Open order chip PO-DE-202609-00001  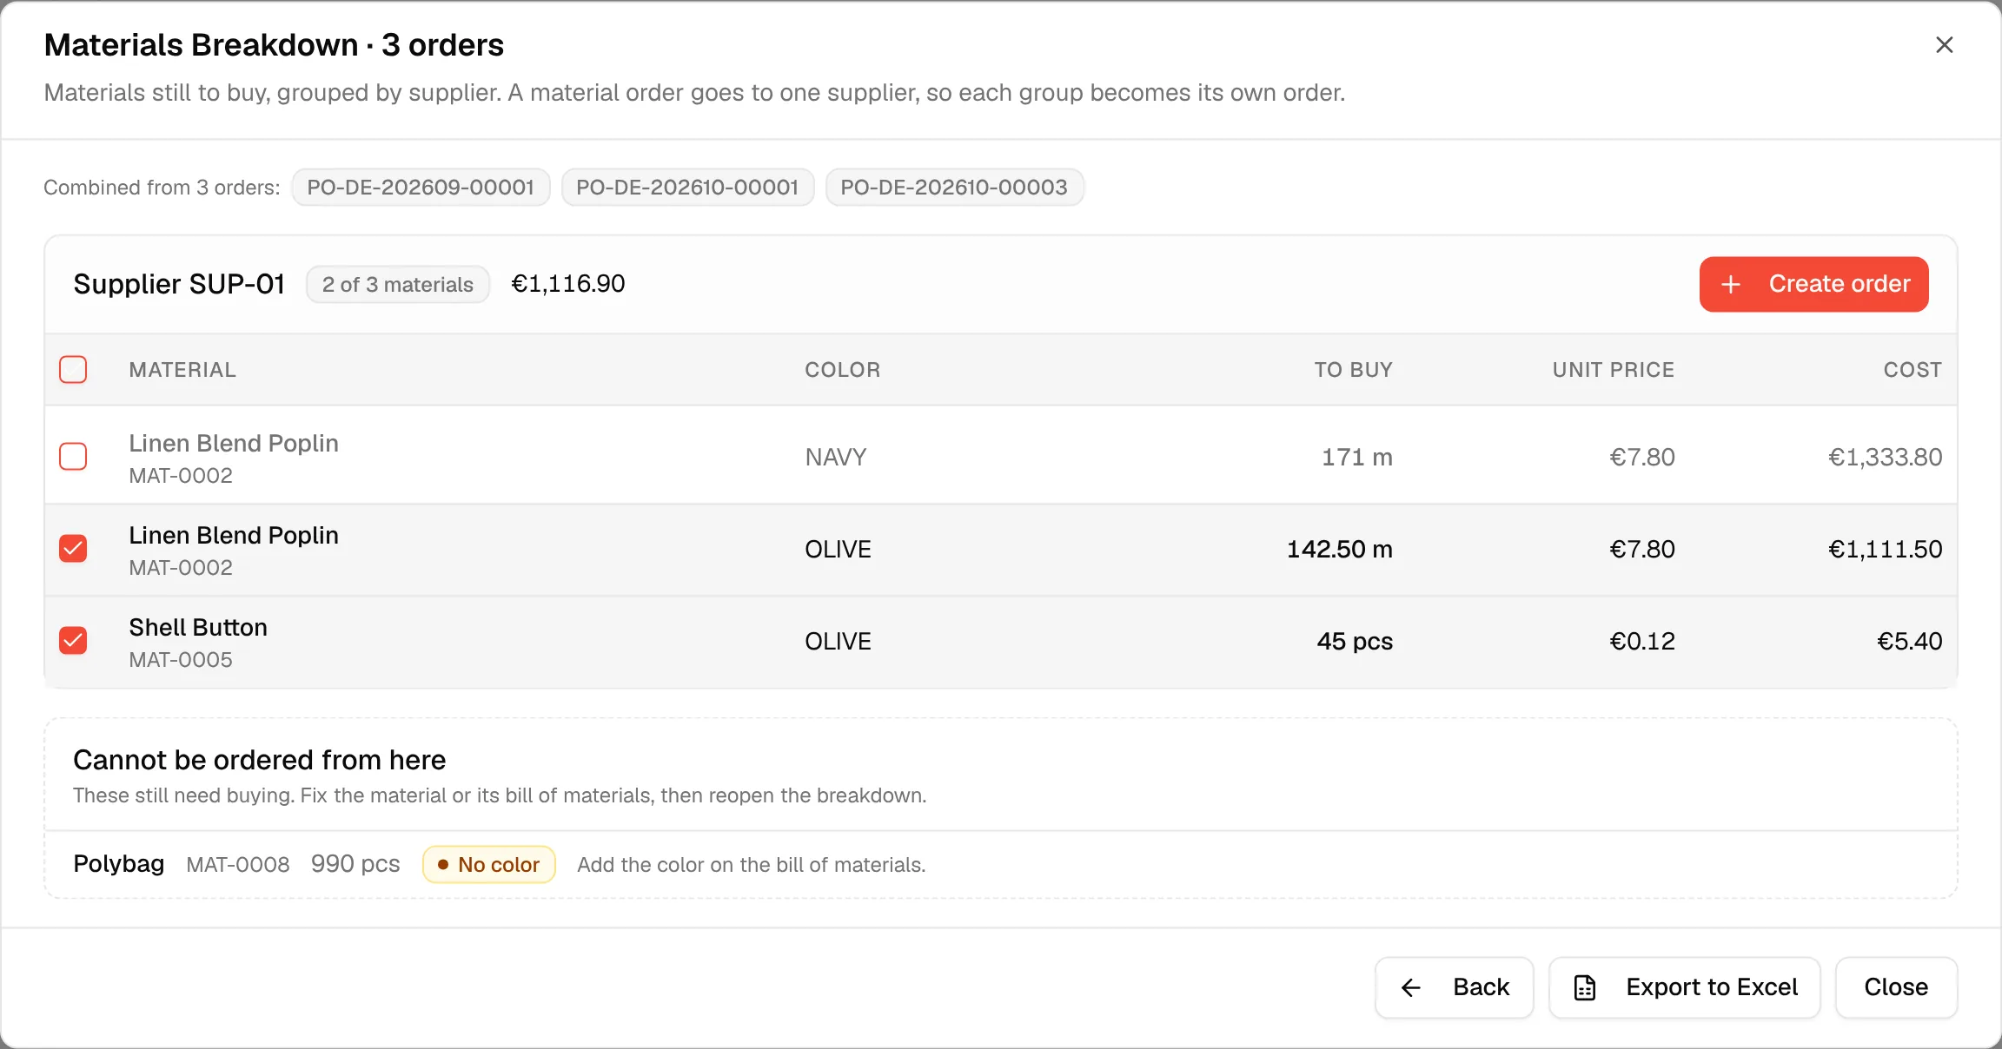pyautogui.click(x=421, y=188)
